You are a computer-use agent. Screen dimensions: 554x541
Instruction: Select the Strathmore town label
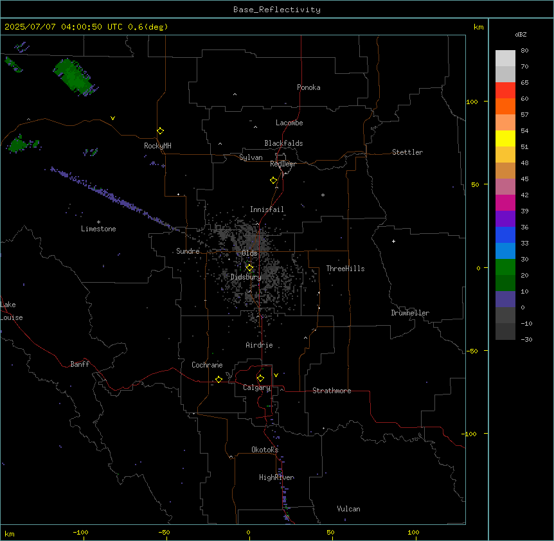[x=332, y=391]
